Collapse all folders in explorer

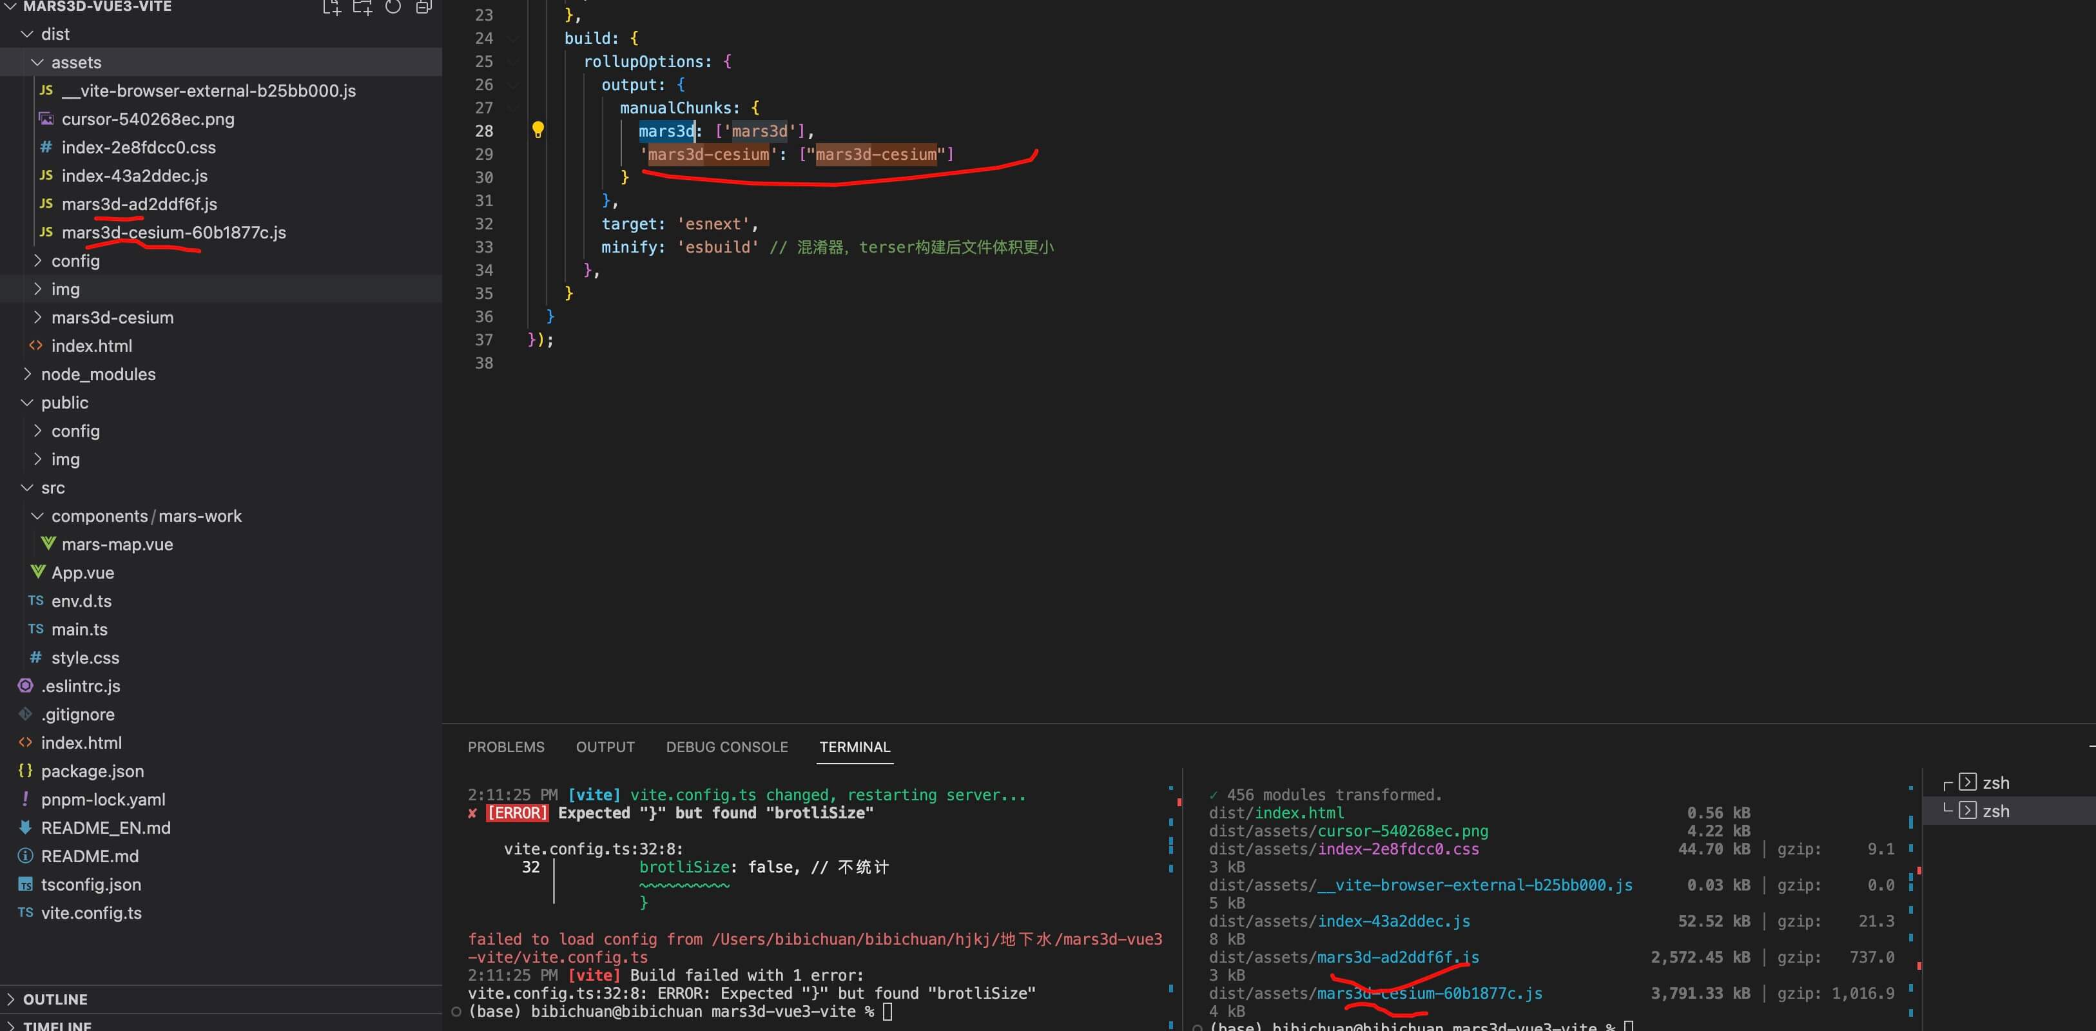[424, 7]
